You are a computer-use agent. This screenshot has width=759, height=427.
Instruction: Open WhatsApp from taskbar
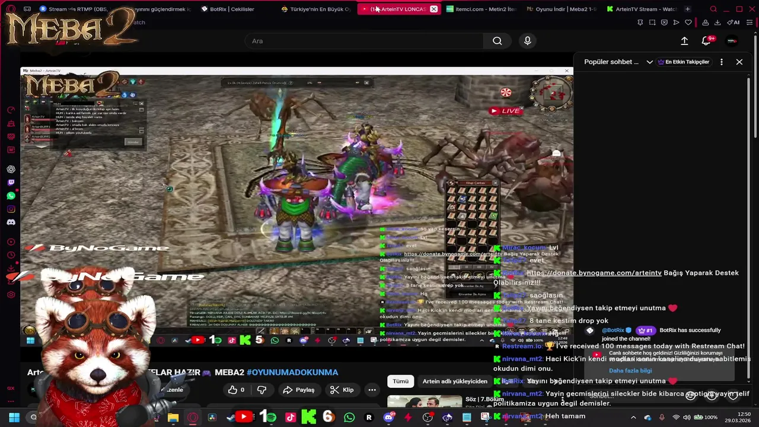pyautogui.click(x=349, y=418)
